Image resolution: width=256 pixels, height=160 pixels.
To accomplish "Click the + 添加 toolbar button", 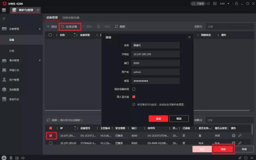I will click(x=52, y=27).
